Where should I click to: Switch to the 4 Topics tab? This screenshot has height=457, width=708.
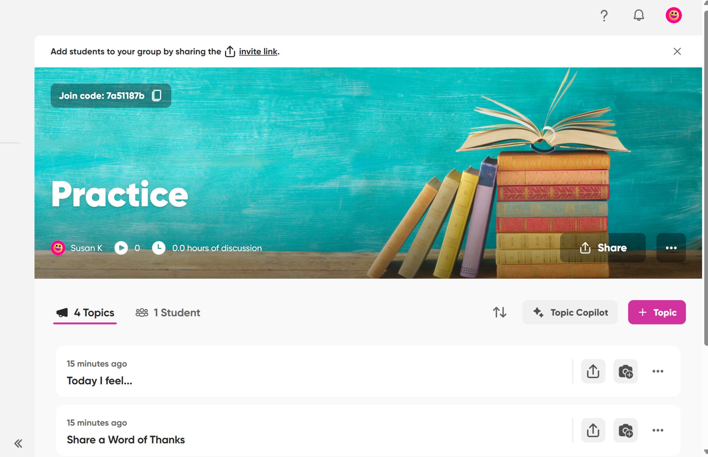click(85, 313)
